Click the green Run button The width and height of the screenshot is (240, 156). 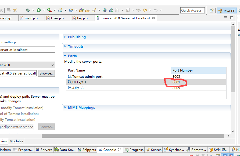39,10
